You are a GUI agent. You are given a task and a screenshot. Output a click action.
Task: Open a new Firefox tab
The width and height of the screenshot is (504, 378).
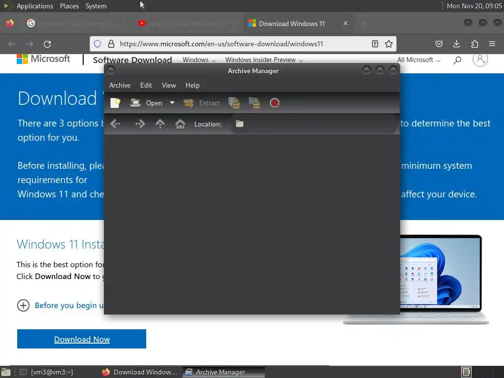[364, 24]
